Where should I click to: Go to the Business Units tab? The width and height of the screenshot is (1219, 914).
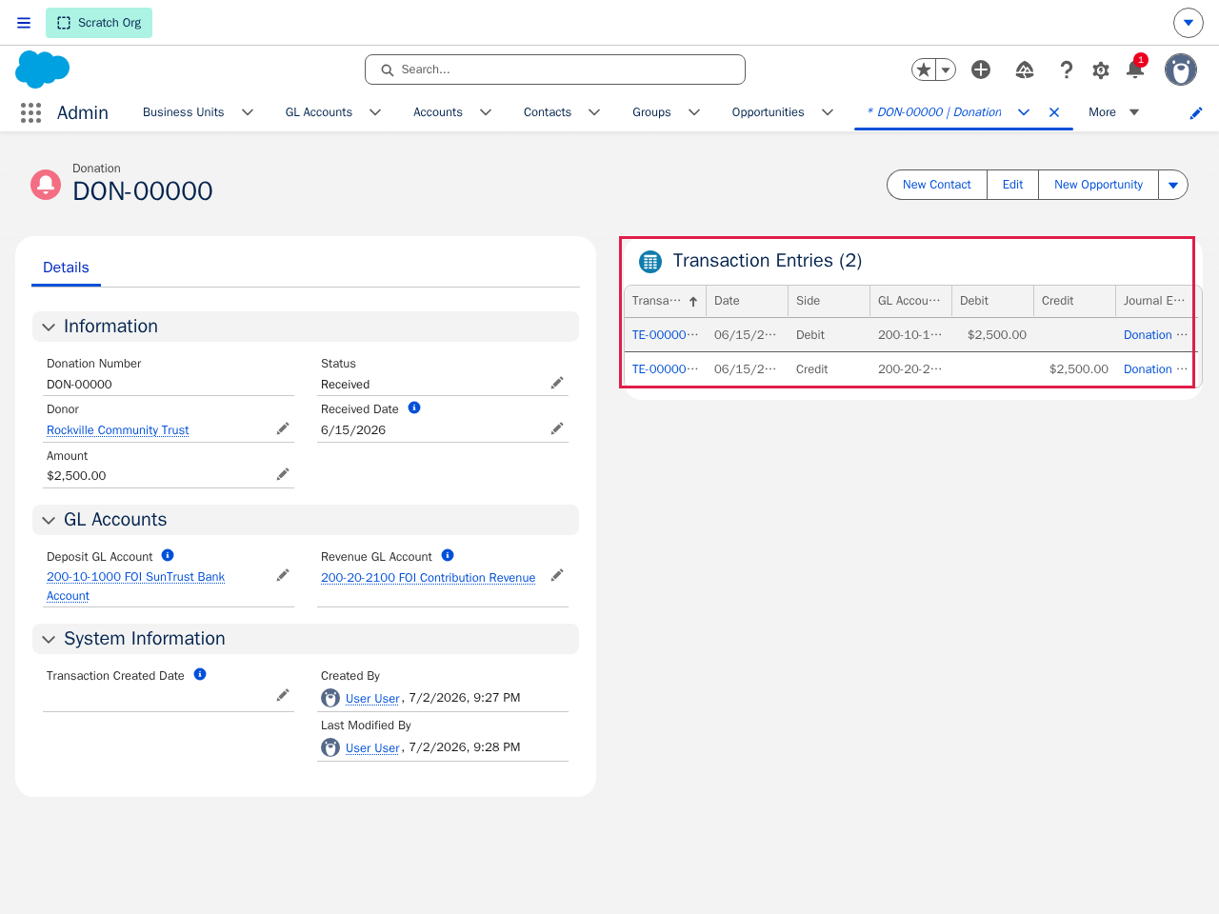[x=184, y=112]
